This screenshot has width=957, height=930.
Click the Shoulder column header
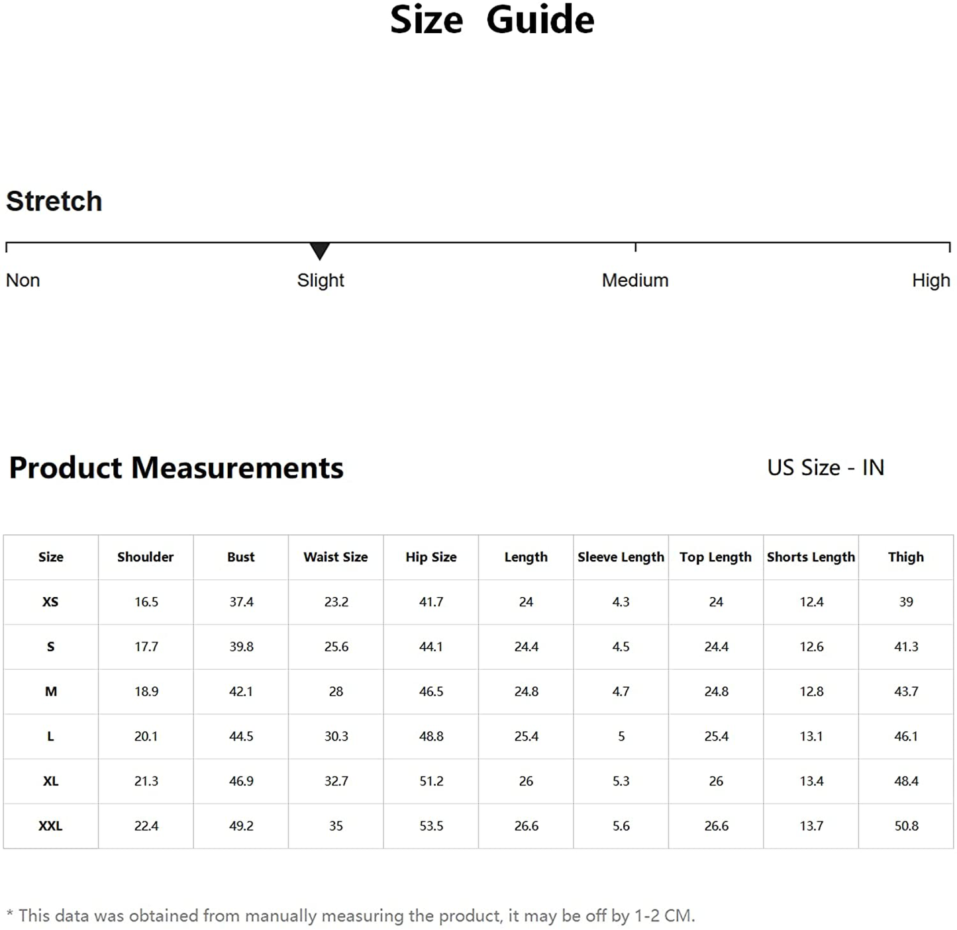click(146, 557)
